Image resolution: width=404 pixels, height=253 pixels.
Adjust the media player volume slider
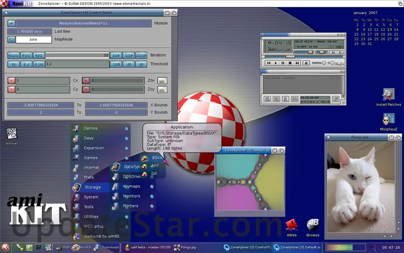304,52
